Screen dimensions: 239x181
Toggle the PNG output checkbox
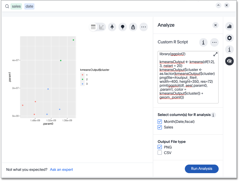pos(160,147)
